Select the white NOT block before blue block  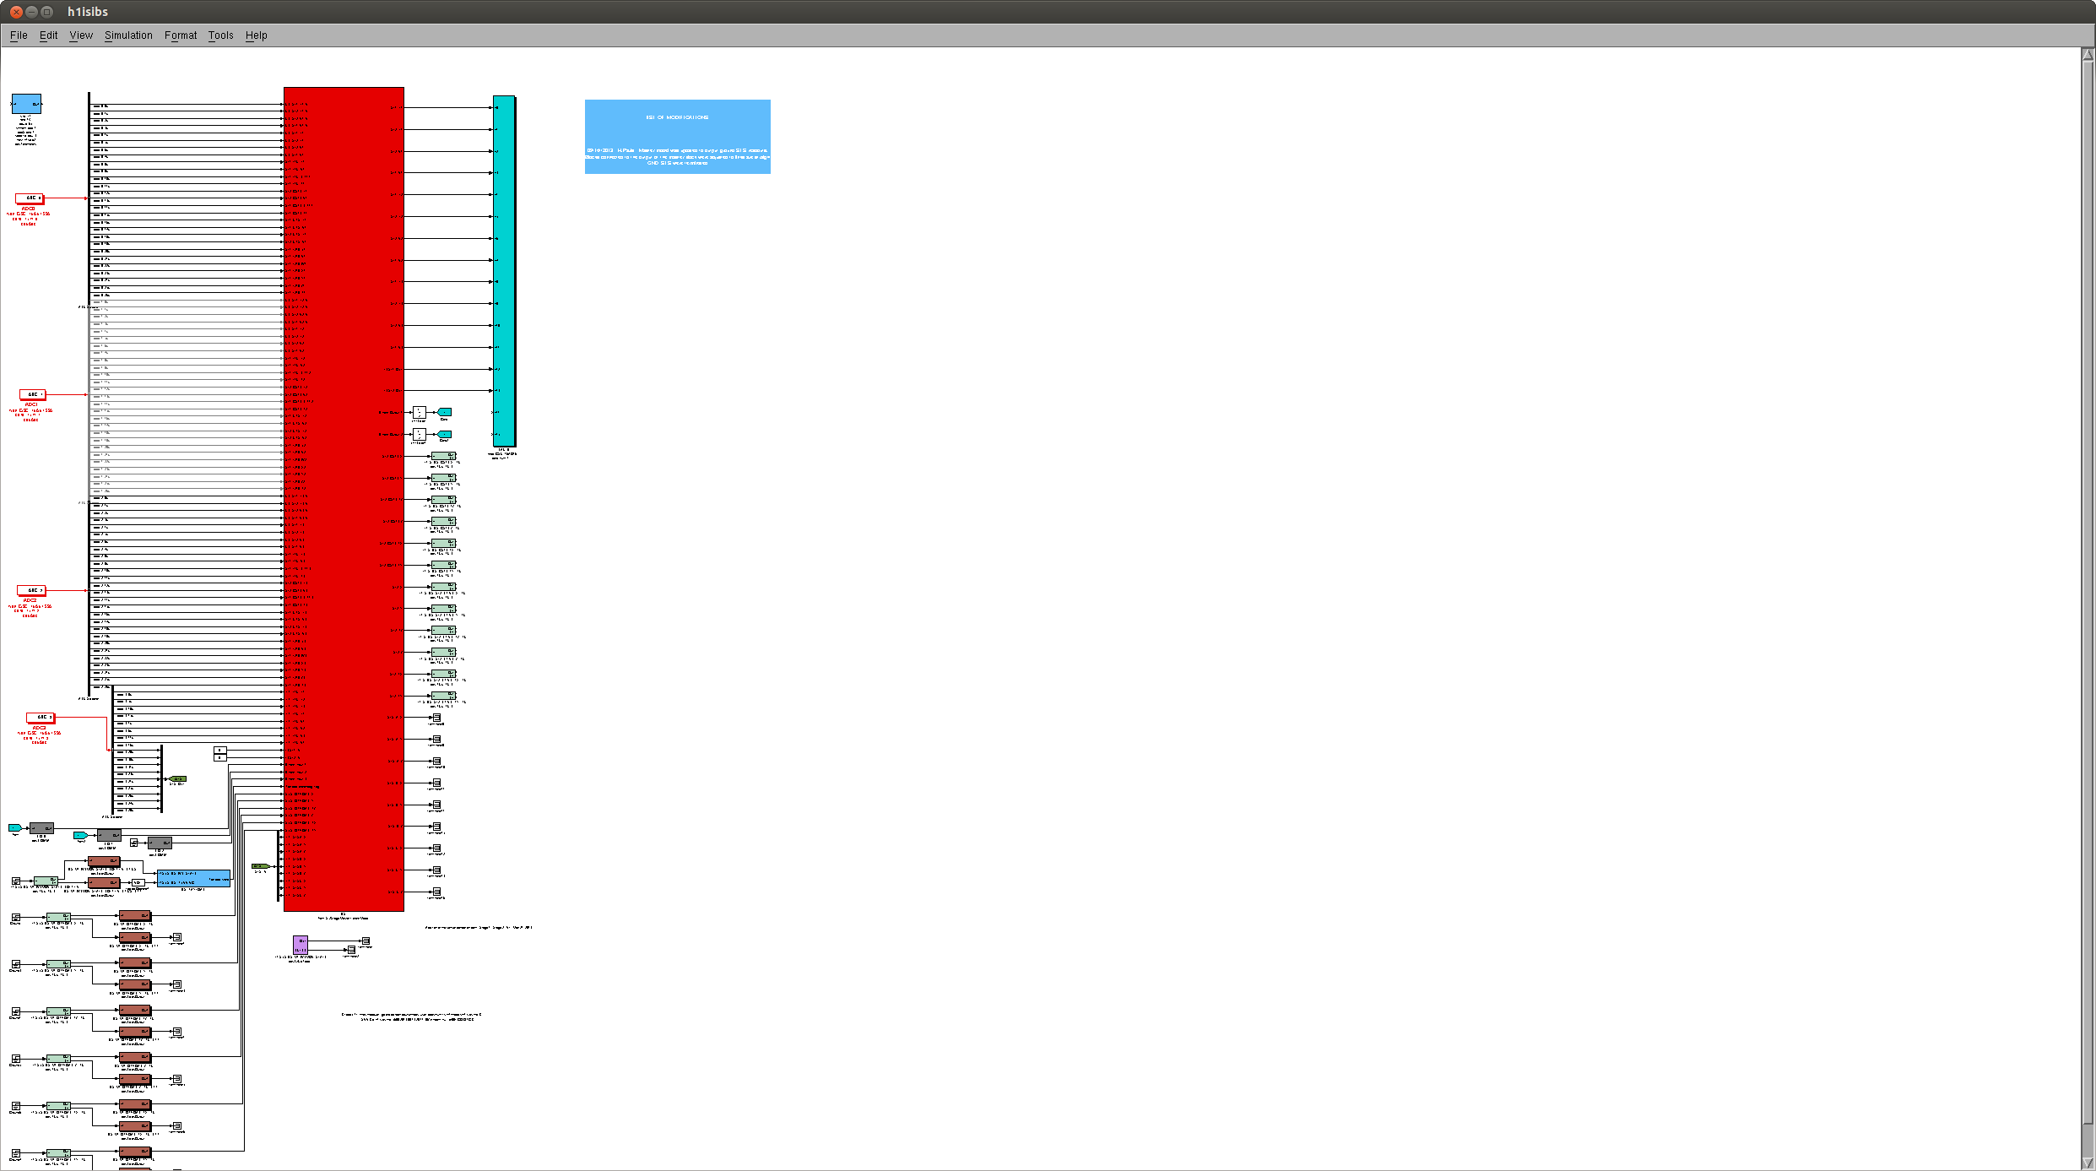click(x=138, y=882)
